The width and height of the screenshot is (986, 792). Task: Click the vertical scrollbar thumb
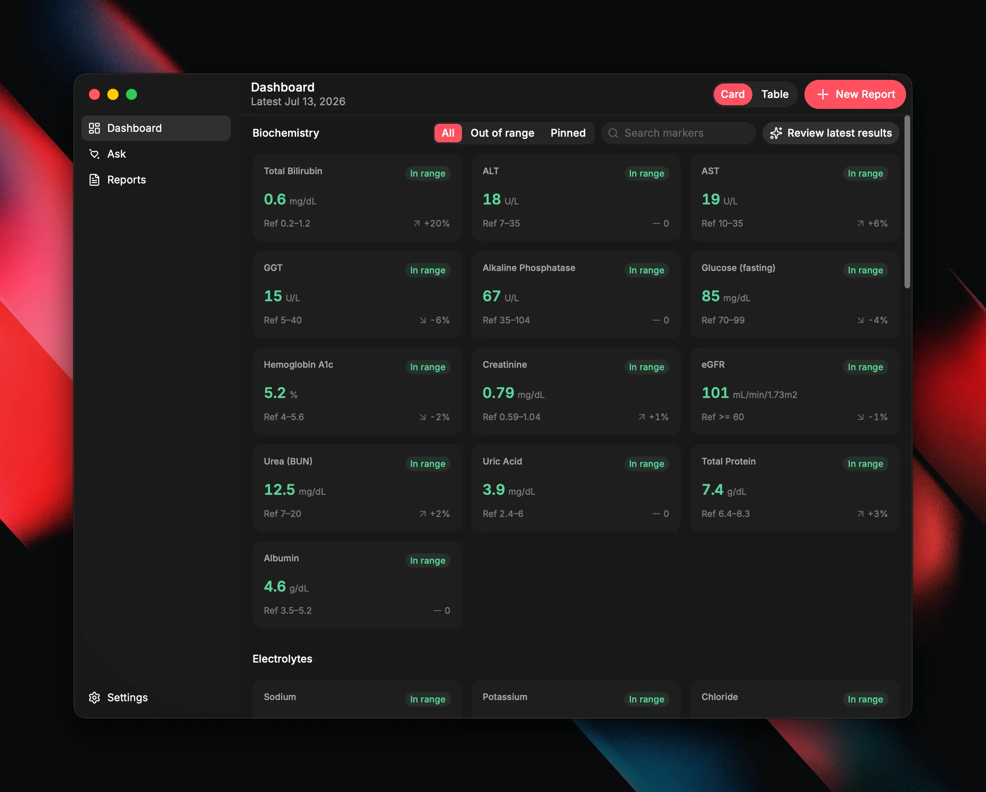click(907, 202)
